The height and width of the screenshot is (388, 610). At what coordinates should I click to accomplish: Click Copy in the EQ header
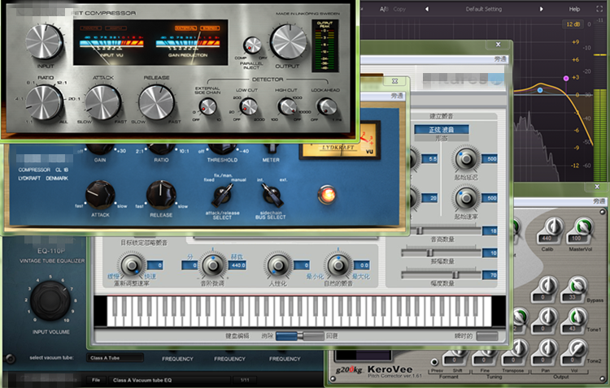(x=399, y=9)
